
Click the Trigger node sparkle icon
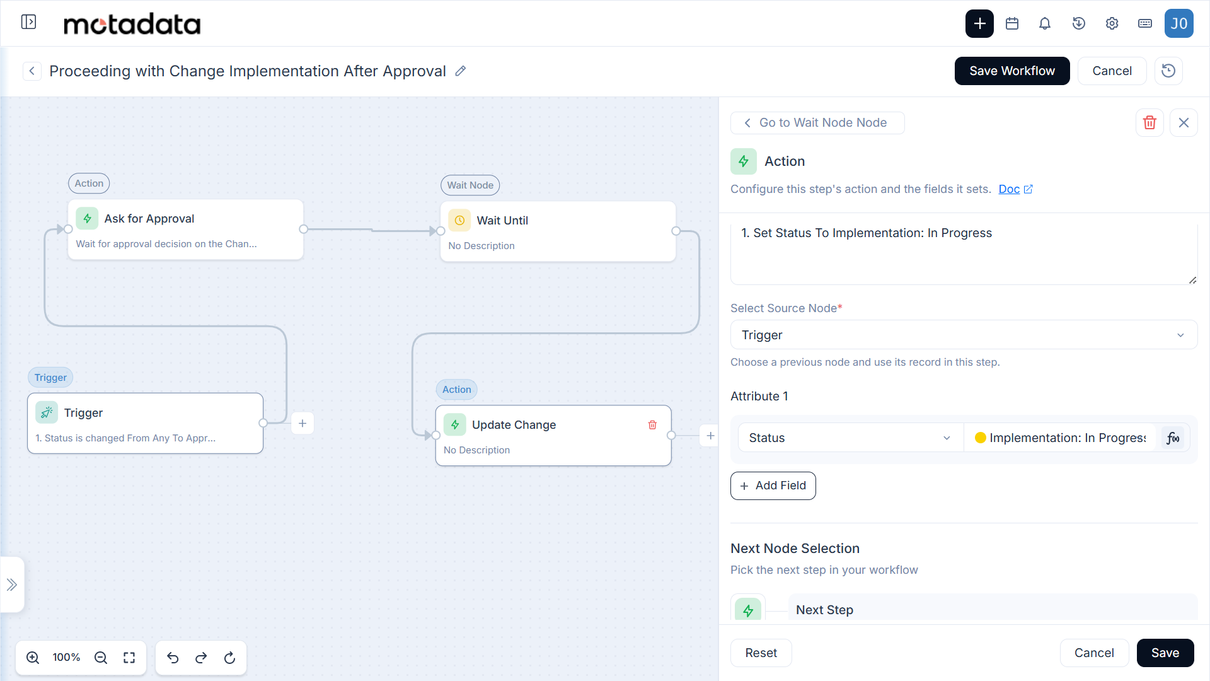pos(47,413)
